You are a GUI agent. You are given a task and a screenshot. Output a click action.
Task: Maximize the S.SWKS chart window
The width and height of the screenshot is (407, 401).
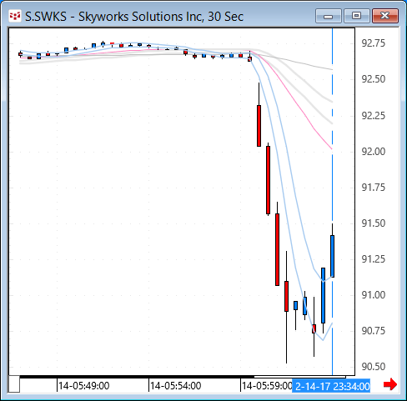[x=356, y=16]
